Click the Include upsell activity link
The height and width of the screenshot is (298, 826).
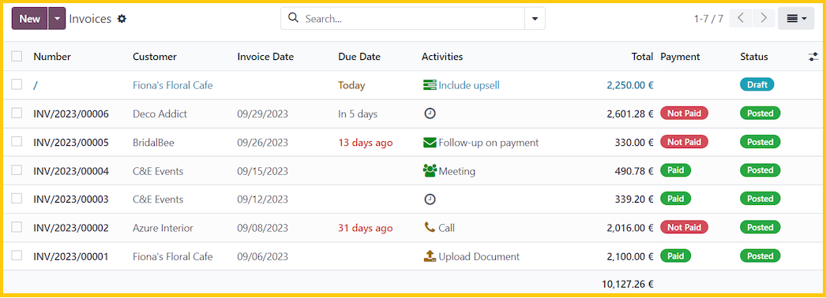[469, 85]
